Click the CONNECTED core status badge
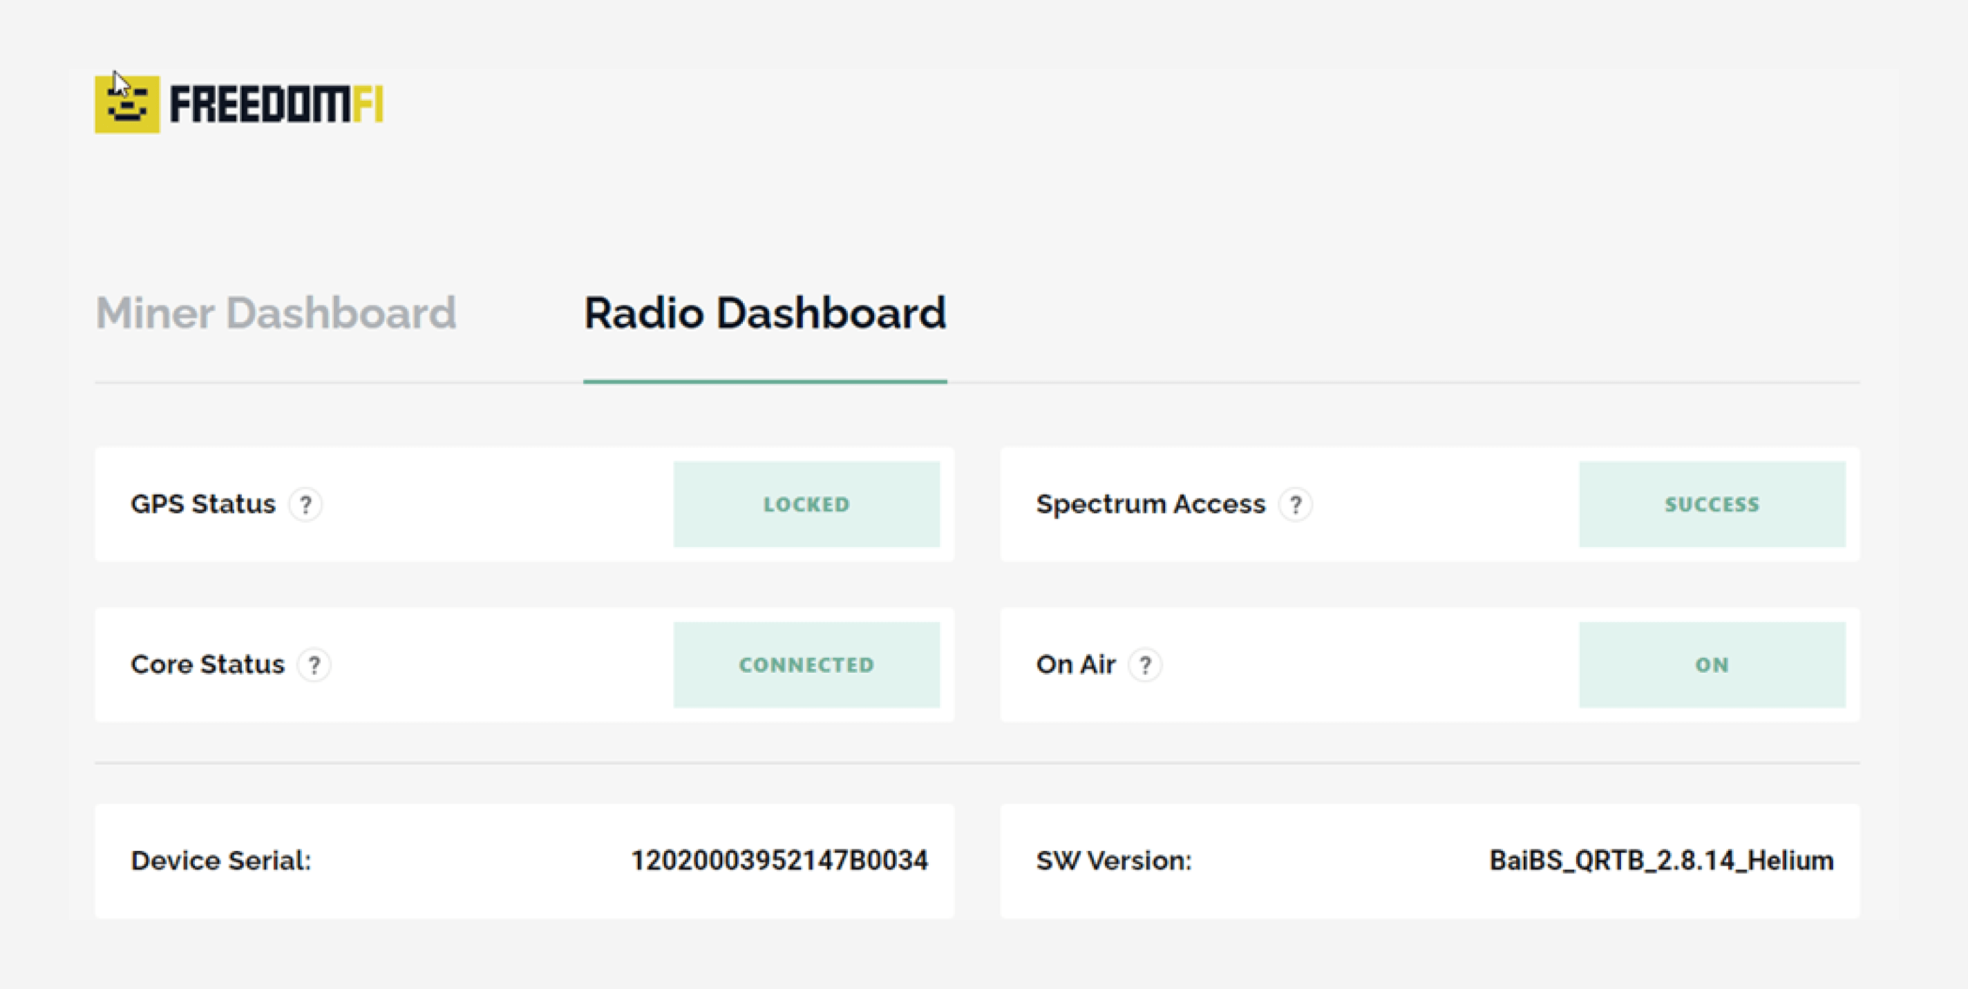 coord(806,664)
